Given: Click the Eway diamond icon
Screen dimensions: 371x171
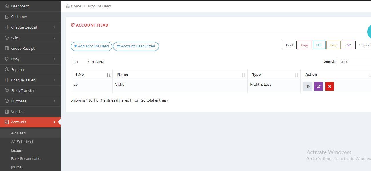Looking at the screenshot, I should 7,59.
